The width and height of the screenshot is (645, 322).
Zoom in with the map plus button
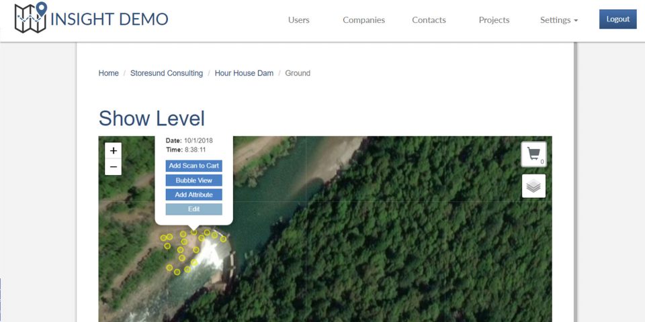point(113,151)
